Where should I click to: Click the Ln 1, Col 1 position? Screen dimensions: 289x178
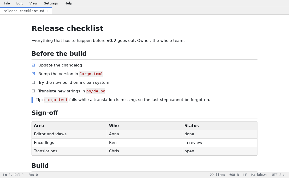(13, 175)
